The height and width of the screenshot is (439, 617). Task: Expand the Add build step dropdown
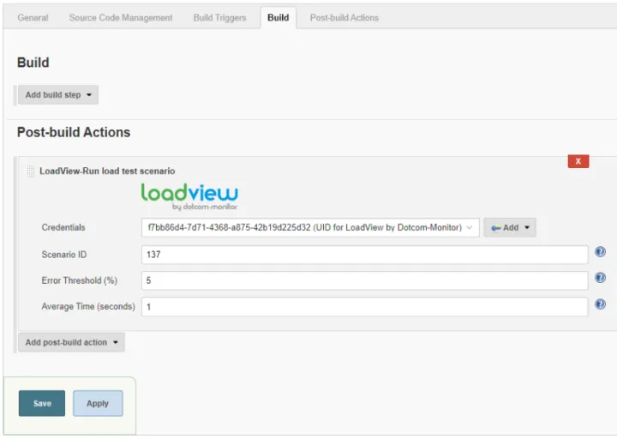58,95
